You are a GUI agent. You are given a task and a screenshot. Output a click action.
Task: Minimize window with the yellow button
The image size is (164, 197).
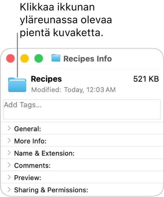tap(24, 59)
